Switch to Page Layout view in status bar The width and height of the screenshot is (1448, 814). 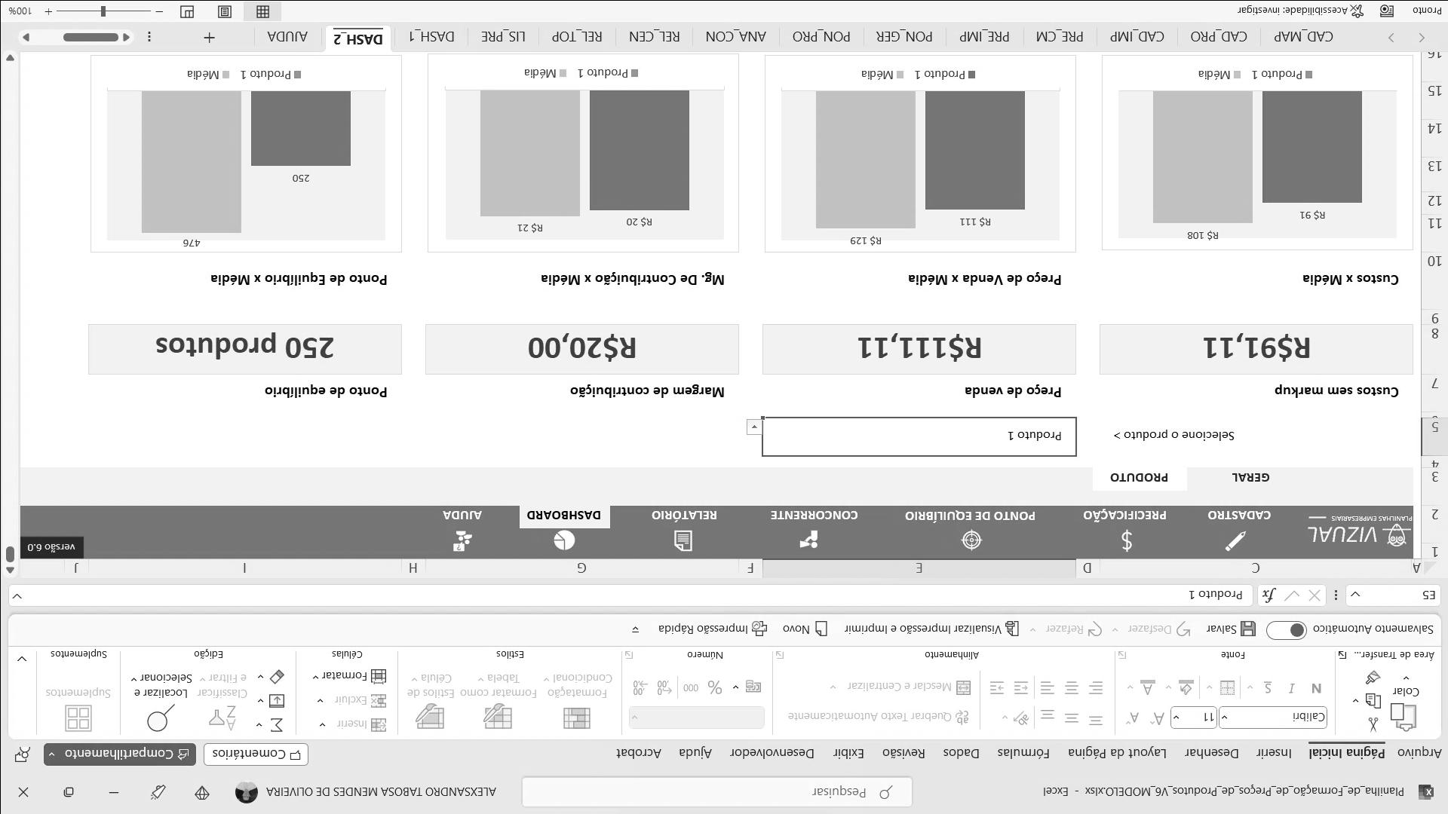[225, 11]
